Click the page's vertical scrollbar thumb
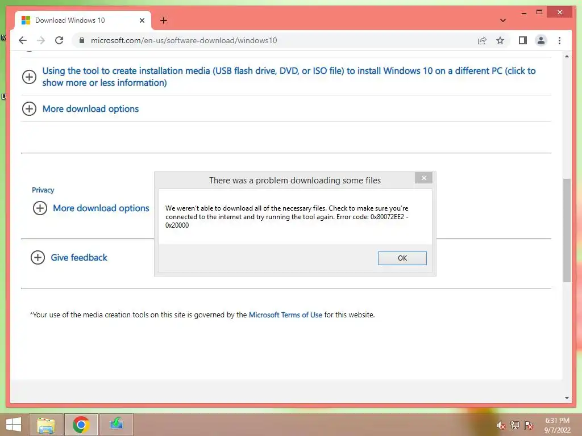The image size is (582, 436). 567,230
